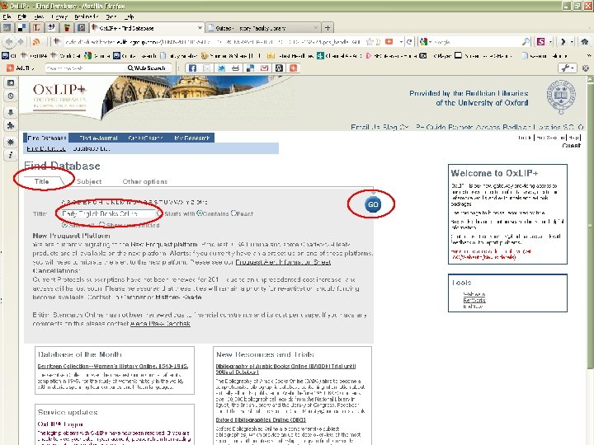
Task: Click the home icon in navigation bar
Action: click(x=585, y=42)
